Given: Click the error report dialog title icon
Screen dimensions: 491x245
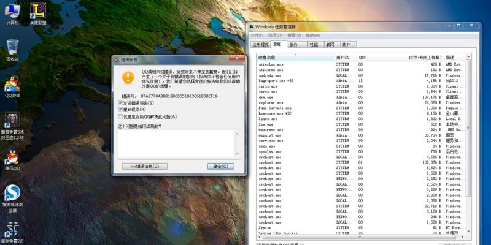Looking at the screenshot, I should [117, 59].
